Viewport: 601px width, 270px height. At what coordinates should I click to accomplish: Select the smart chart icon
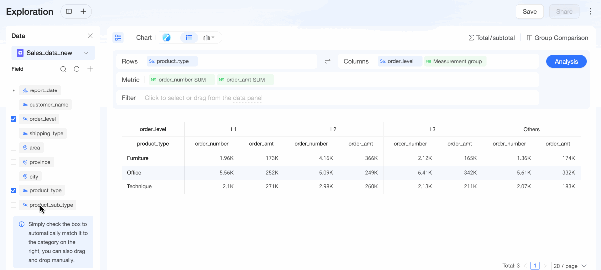tap(167, 38)
